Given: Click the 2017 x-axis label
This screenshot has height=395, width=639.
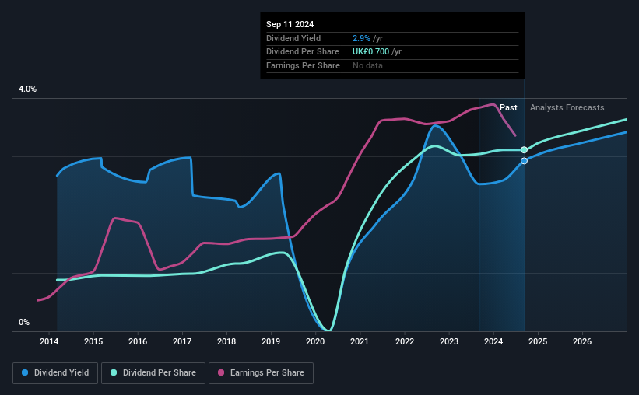Looking at the screenshot, I should (x=182, y=341).
